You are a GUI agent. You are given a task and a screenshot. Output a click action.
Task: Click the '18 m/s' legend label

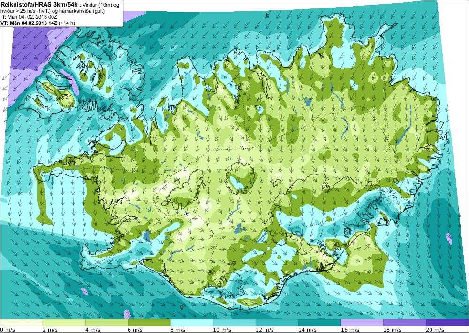point(393,330)
